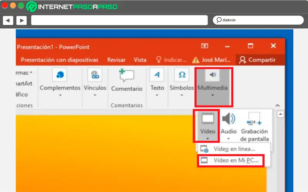Open the Complementos add-ins icon
The image size is (308, 192).
click(60, 74)
